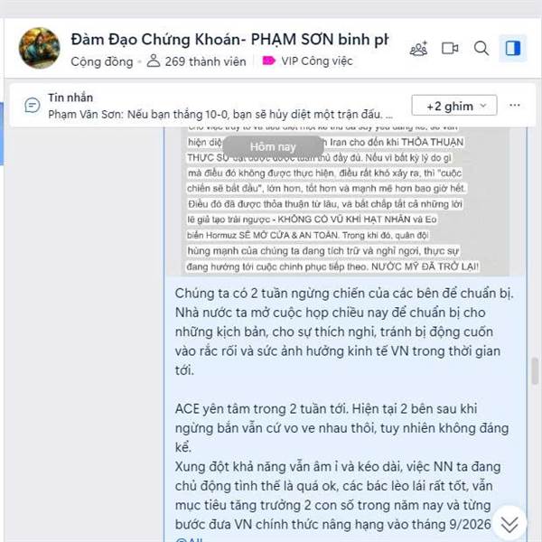Open the add members icon
The height and width of the screenshot is (542, 542).
pos(418,49)
